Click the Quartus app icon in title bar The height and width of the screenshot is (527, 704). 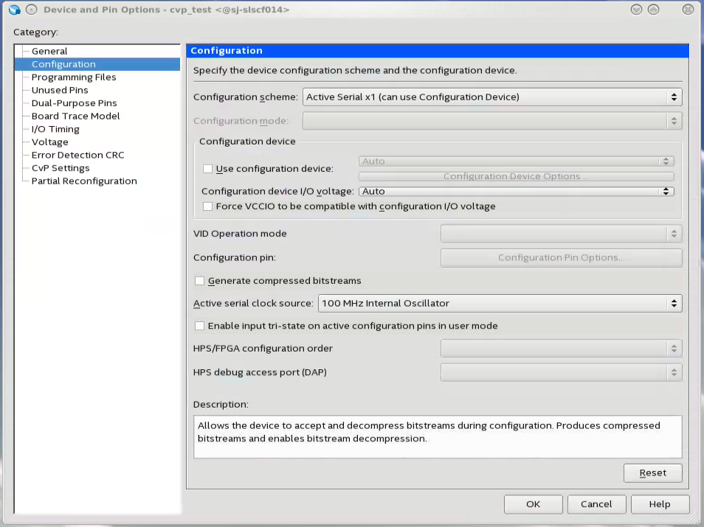tap(14, 10)
